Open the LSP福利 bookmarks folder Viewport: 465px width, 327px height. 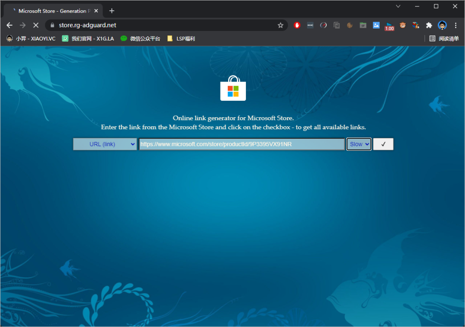coord(181,39)
